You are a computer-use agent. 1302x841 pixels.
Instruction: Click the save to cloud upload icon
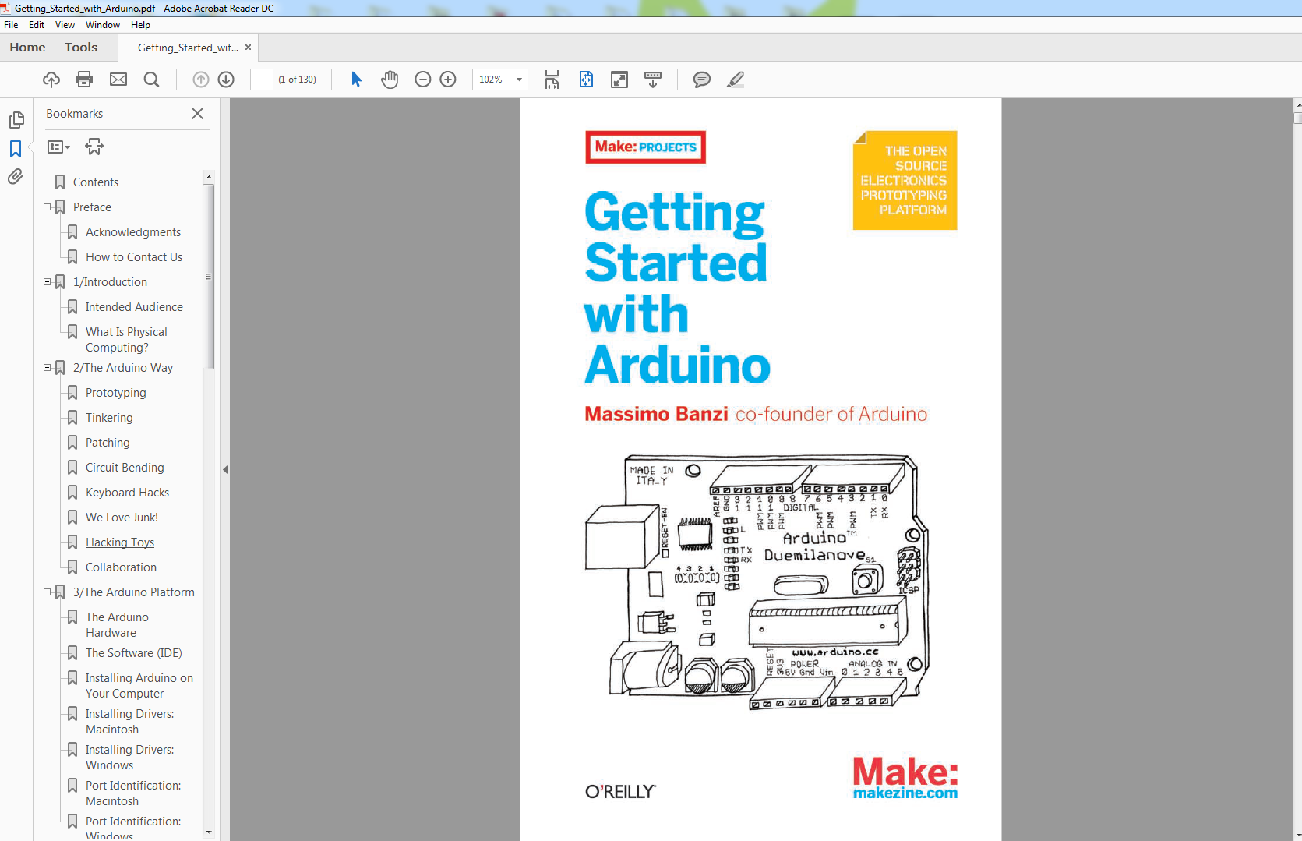(51, 80)
